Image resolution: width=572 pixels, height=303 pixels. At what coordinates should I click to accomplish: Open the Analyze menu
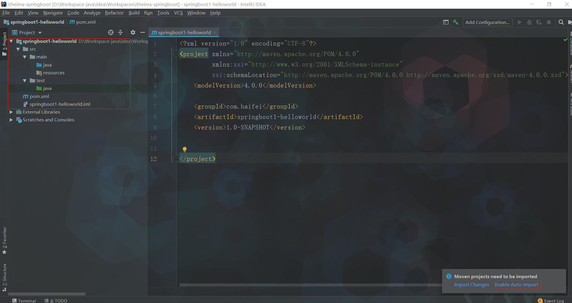pos(92,13)
